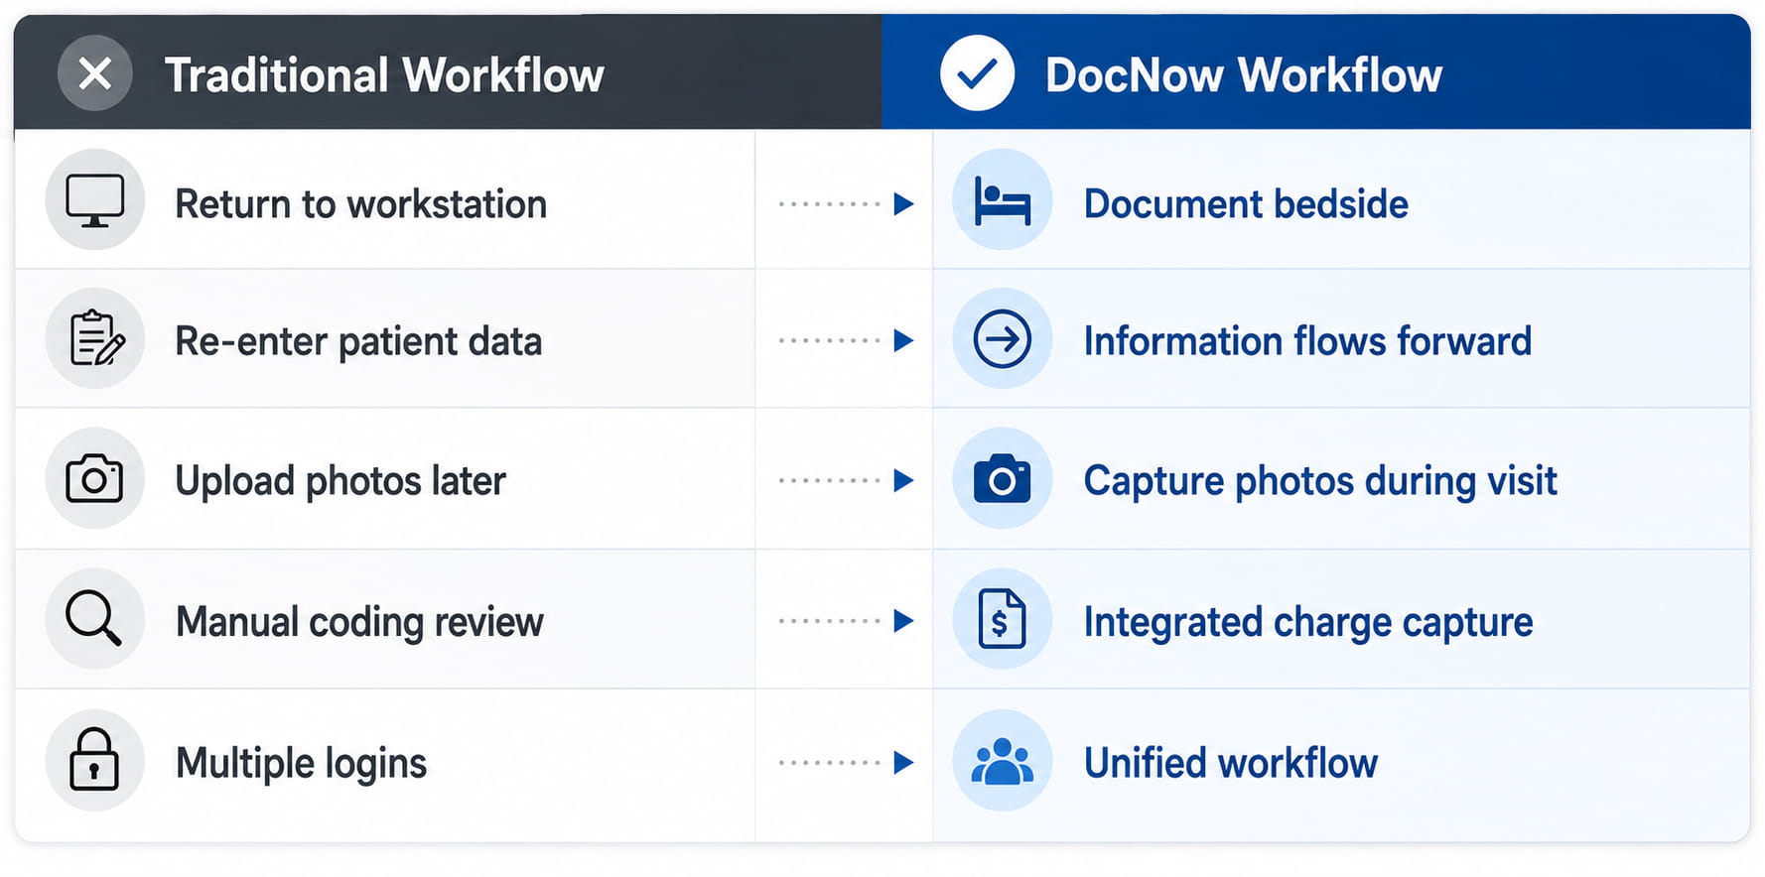Click the arrow pointing to Integrated charge capture
The image size is (1765, 877).
coord(846,621)
